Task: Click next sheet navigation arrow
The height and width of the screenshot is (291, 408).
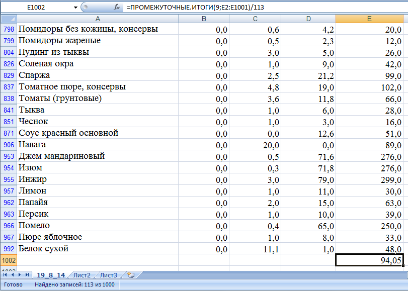Action: [x=20, y=275]
